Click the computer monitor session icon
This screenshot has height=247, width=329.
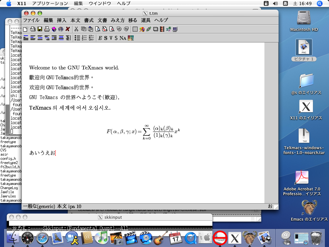coord(175,29)
